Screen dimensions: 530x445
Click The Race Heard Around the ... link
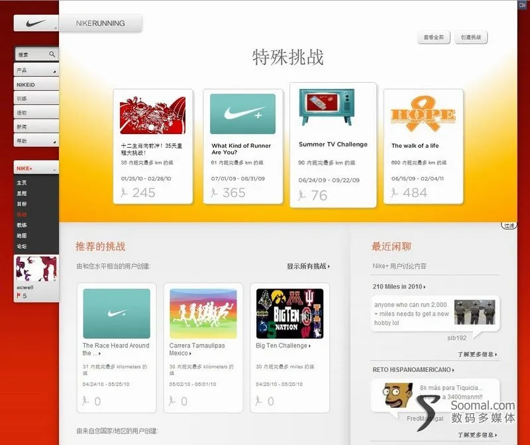click(115, 350)
